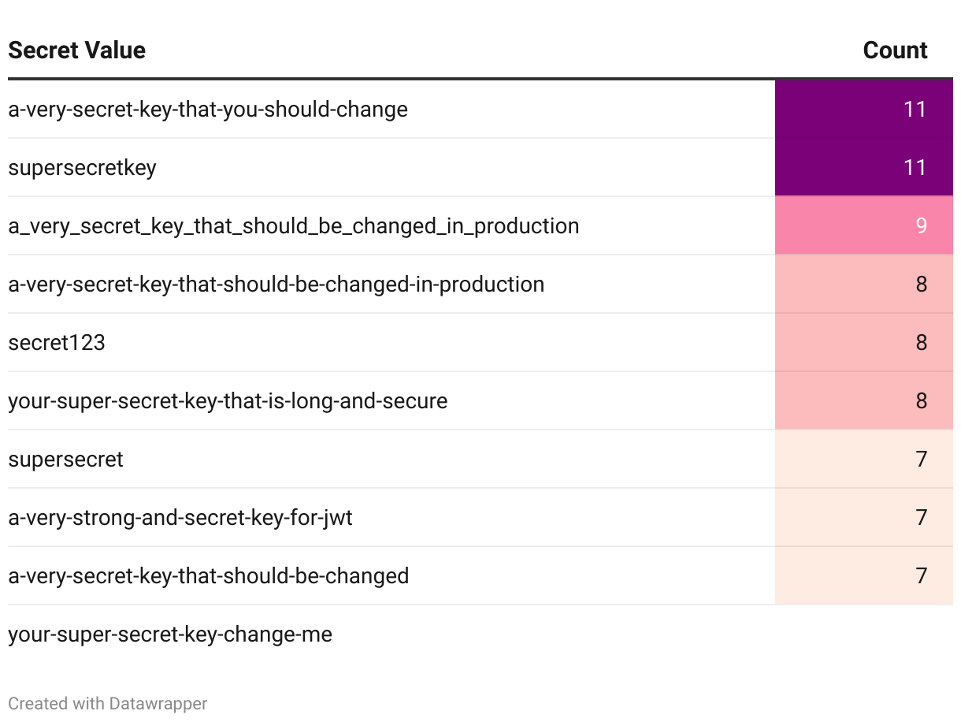Select the count cell for your-super-secret-key-that-is-long-and-secure
Image resolution: width=961 pixels, height=722 pixels.
pos(864,400)
